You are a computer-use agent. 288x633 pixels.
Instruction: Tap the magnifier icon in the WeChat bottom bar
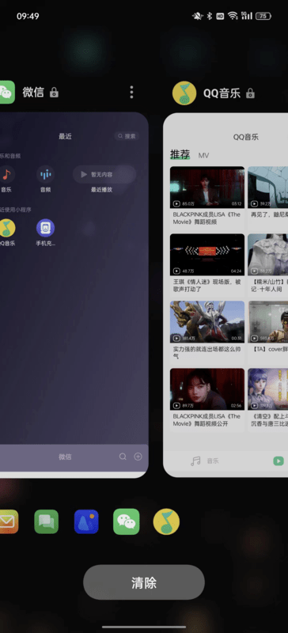(123, 457)
